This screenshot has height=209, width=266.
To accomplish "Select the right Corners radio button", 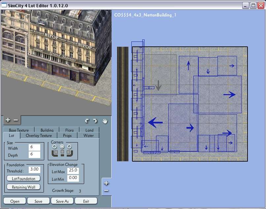I will click(69, 146).
